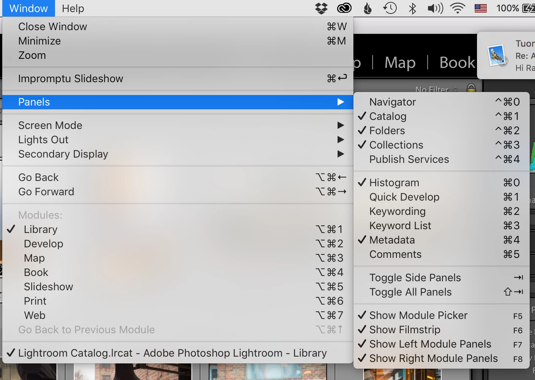
Task: Click the filter lock icon
Action: pyautogui.click(x=471, y=89)
